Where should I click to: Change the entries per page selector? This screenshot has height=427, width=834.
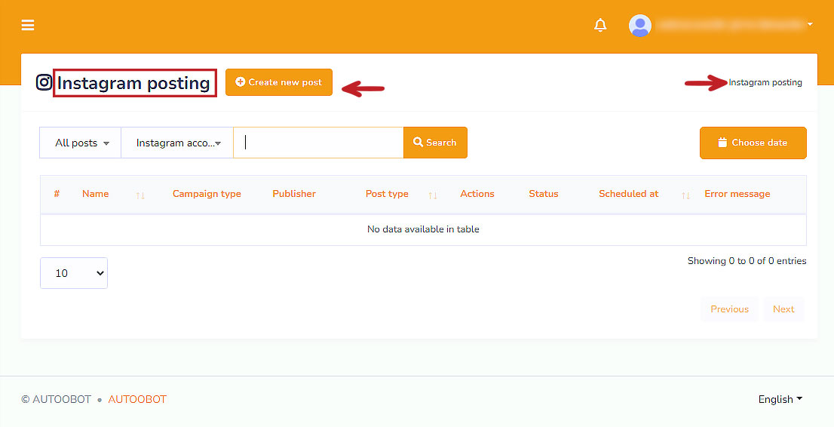(74, 273)
